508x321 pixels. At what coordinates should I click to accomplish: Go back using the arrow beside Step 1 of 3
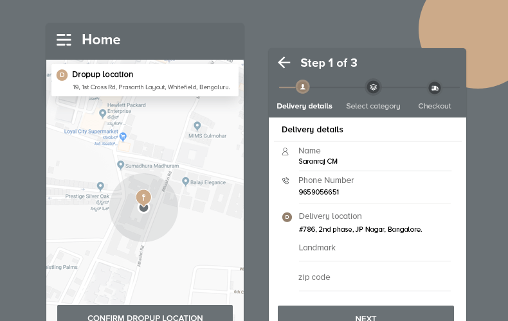click(284, 62)
